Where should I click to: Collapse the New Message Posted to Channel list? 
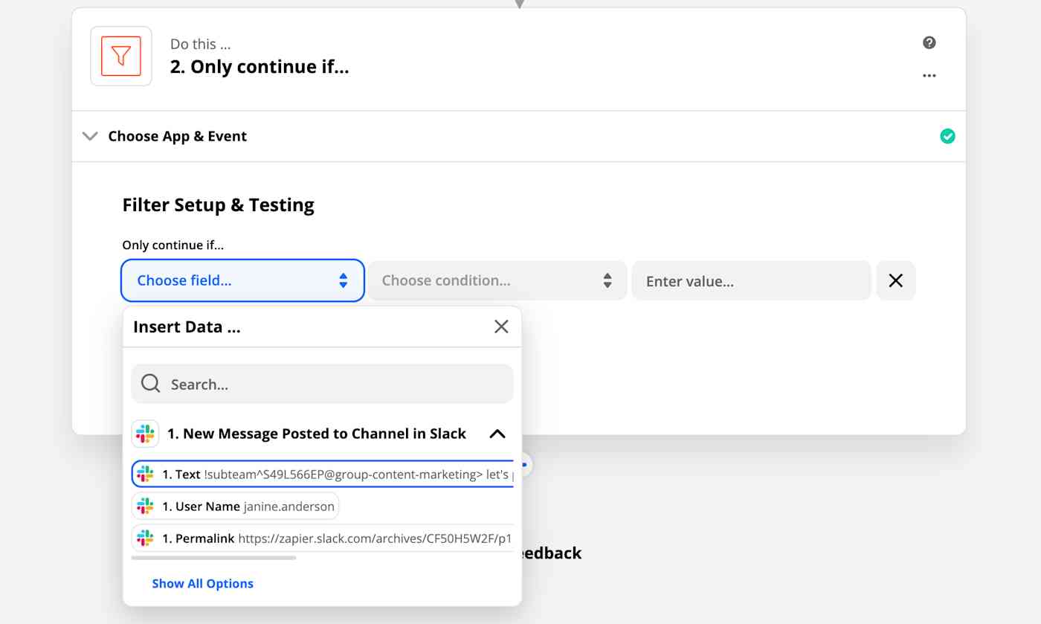coord(497,433)
